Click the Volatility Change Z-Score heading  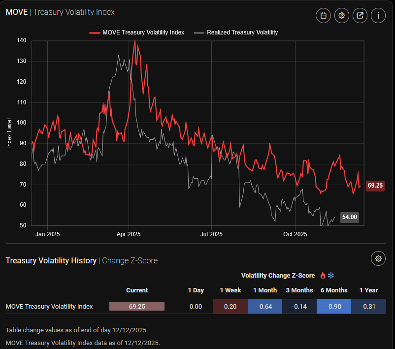pyautogui.click(x=278, y=276)
